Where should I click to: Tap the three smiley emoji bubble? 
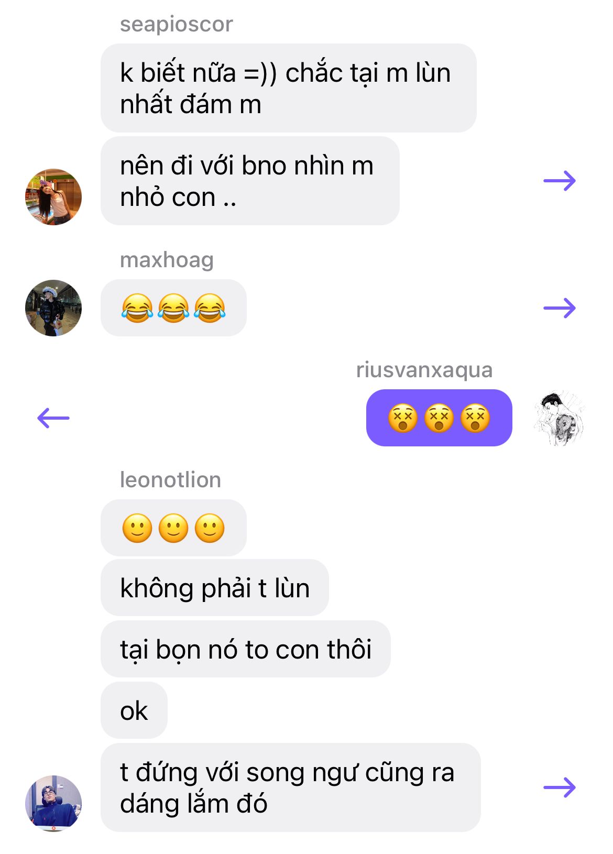[x=173, y=528]
